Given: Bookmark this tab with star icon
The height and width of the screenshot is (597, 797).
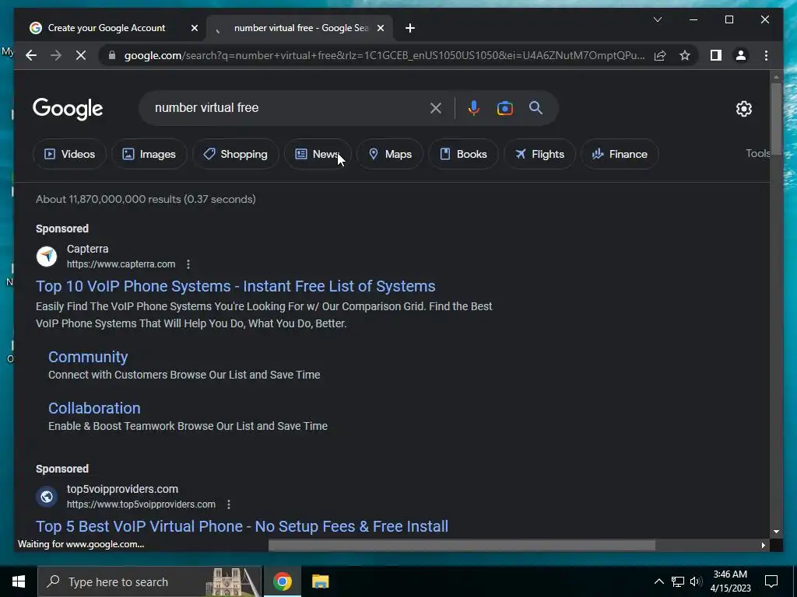Looking at the screenshot, I should 685,55.
